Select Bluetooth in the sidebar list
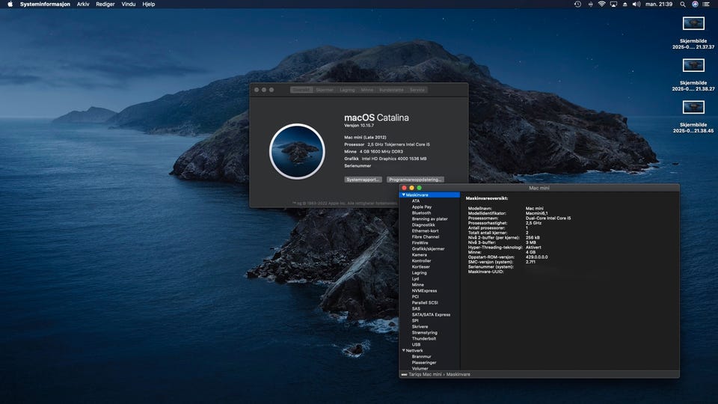 click(421, 212)
